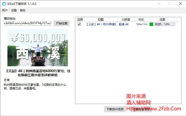The width and height of the screenshot is (186, 116).
Task: Click the 开始检索 button
Action: coord(62,23)
